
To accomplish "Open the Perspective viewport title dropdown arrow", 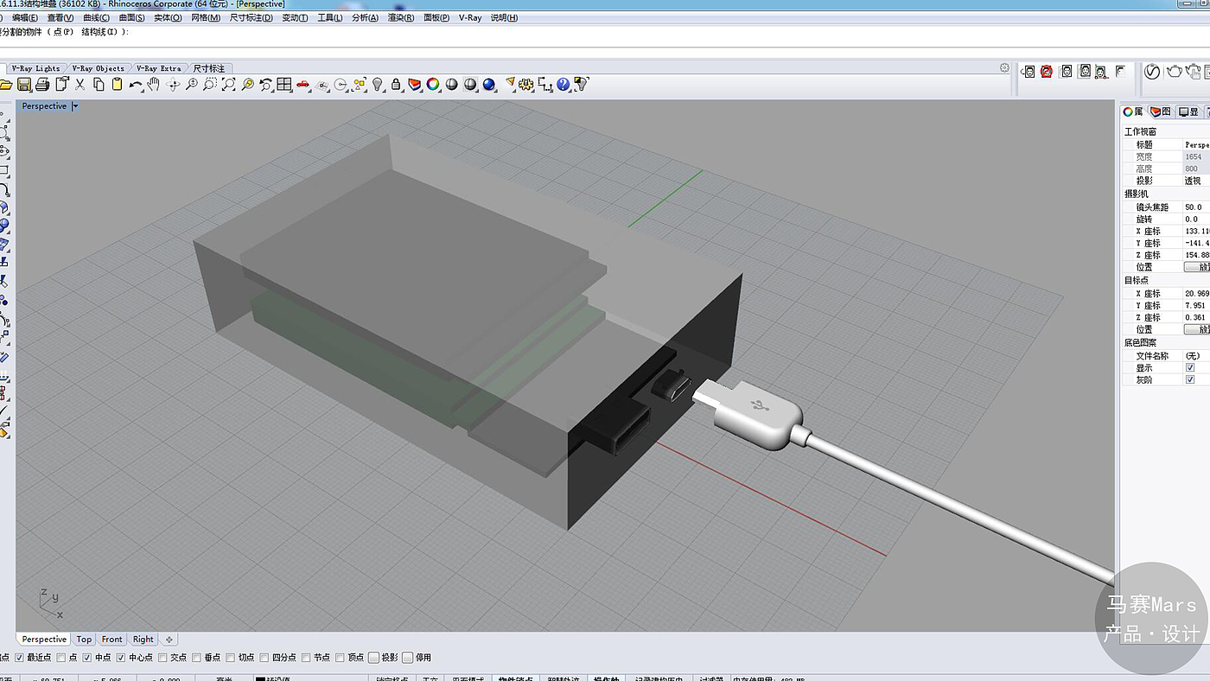I will click(75, 106).
